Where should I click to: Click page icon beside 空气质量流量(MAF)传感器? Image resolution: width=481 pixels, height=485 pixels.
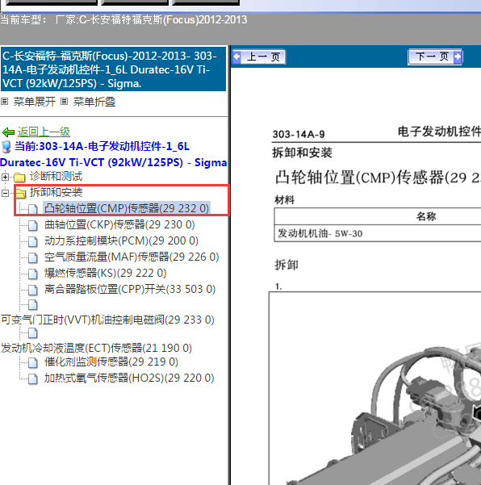coord(33,257)
